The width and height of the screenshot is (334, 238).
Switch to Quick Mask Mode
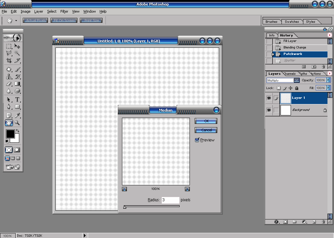click(x=17, y=150)
